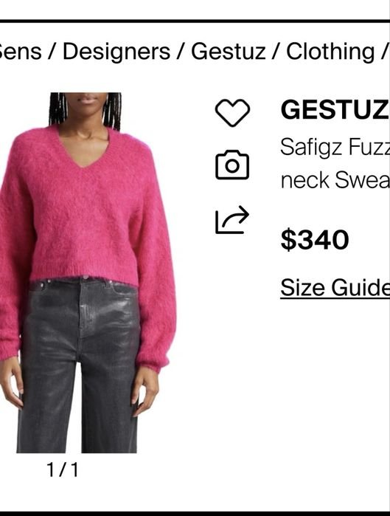This screenshot has width=390, height=516.
Task: Navigate to Clothing breadcrumb
Action: point(330,52)
